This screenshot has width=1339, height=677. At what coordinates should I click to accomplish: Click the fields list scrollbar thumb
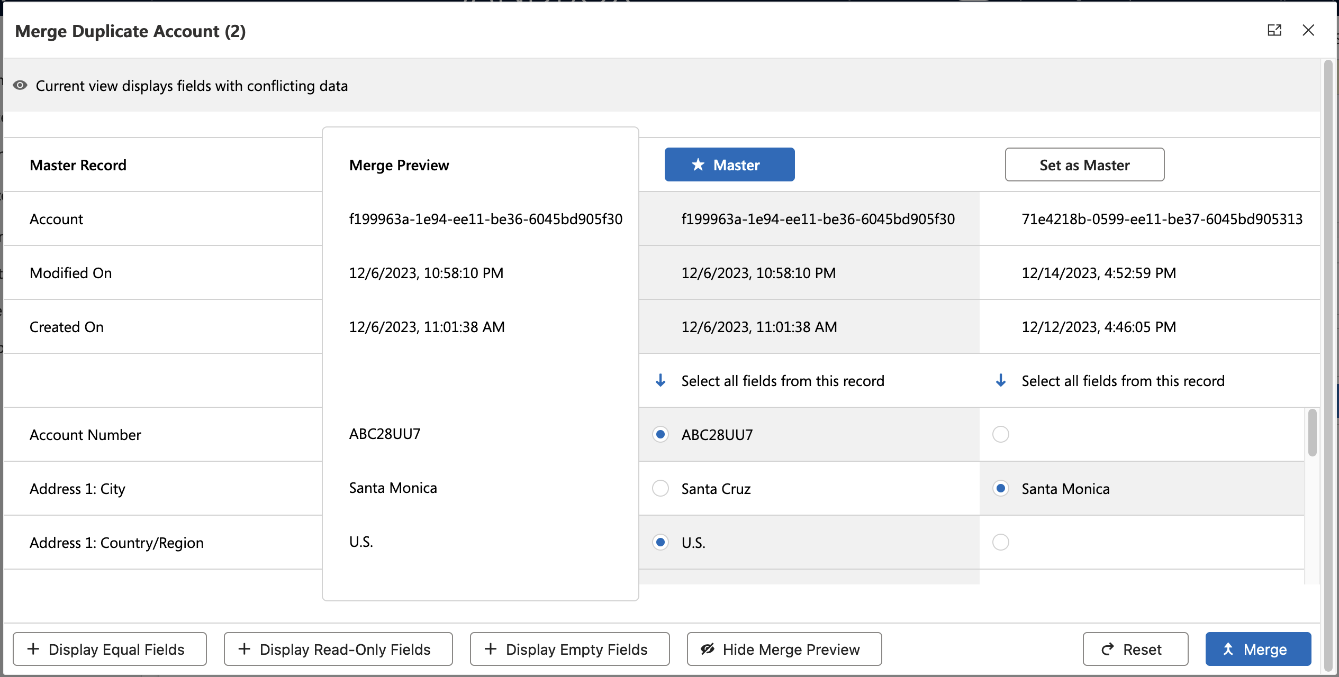click(1313, 432)
